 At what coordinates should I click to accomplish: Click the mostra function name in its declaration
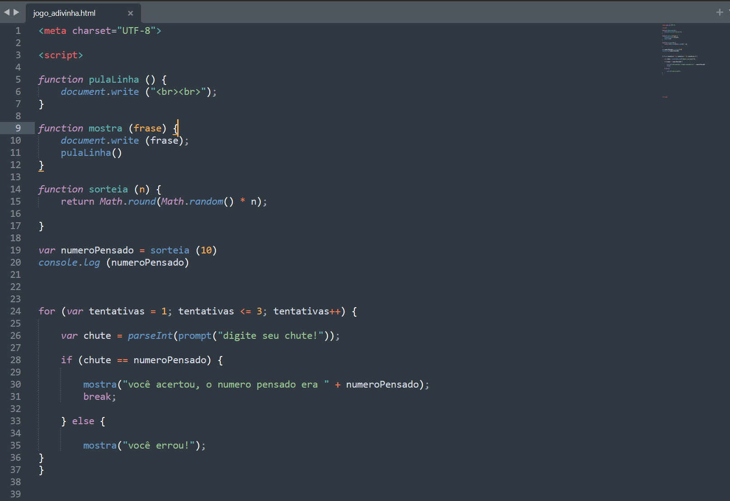point(105,128)
